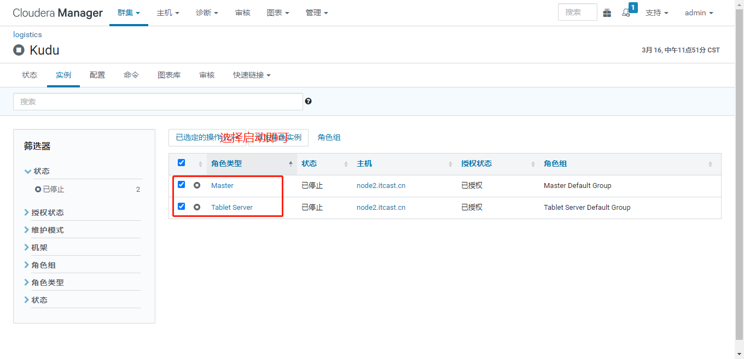Viewport: 744px width, 359px height.
Task: Sort by the status icon column arrows
Action: pyautogui.click(x=200, y=164)
